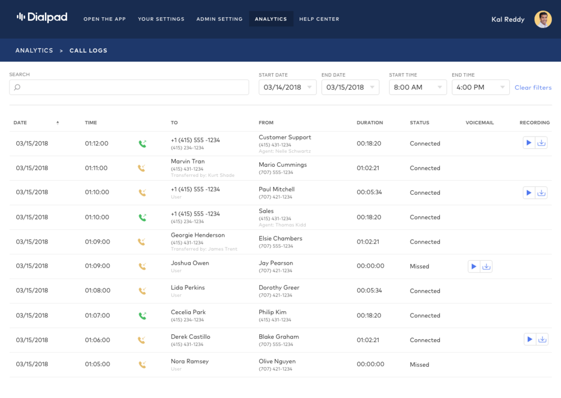Download recording for Customer Support call
Image resolution: width=561 pixels, height=398 pixels.
pyautogui.click(x=541, y=143)
